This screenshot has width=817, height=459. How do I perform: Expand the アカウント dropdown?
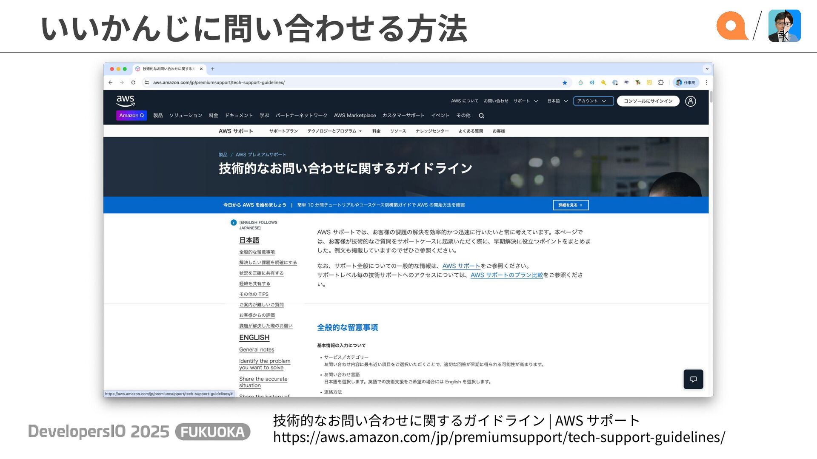coord(593,101)
